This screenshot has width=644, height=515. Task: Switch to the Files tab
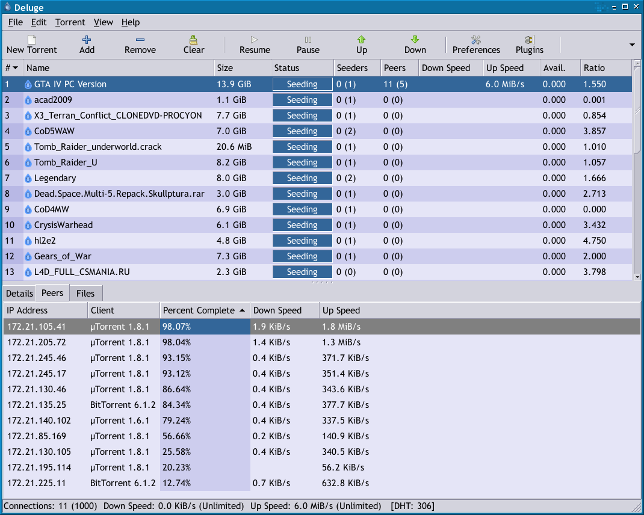pyautogui.click(x=85, y=294)
